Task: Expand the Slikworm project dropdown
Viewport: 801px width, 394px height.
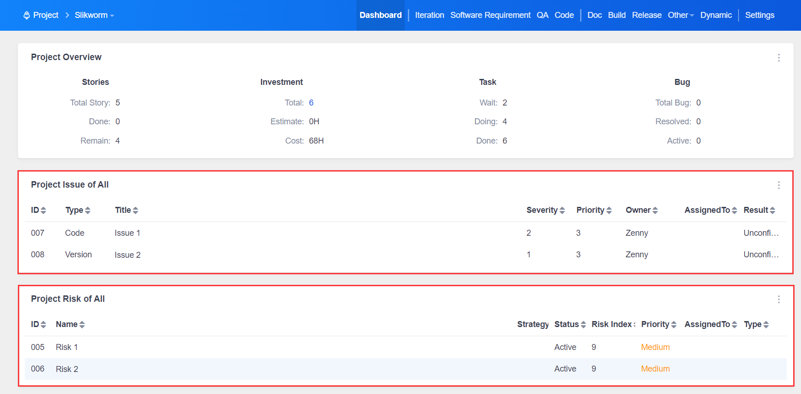Action: 94,15
